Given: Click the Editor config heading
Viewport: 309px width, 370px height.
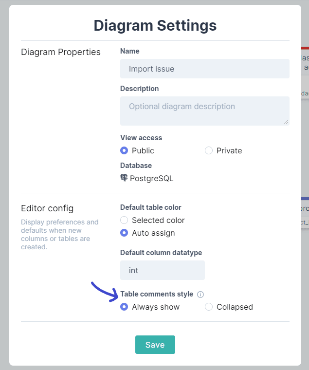Looking at the screenshot, I should (47, 208).
